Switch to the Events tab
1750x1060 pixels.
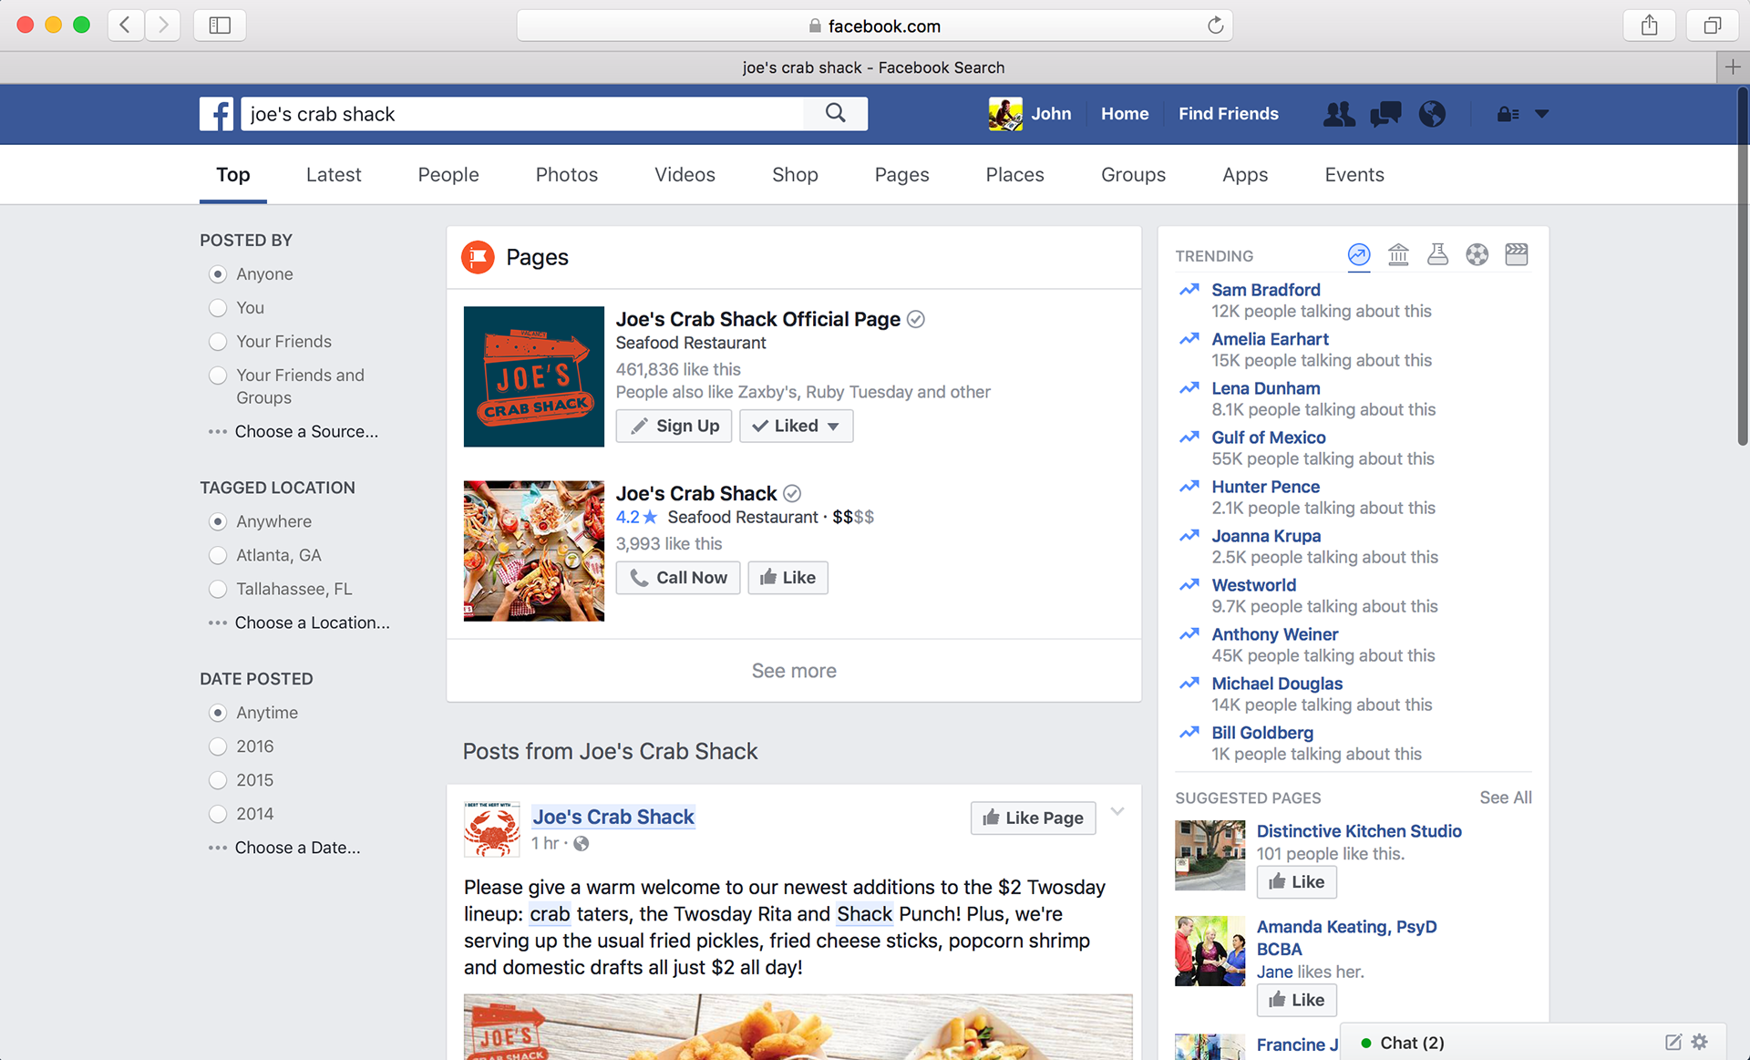tap(1354, 174)
